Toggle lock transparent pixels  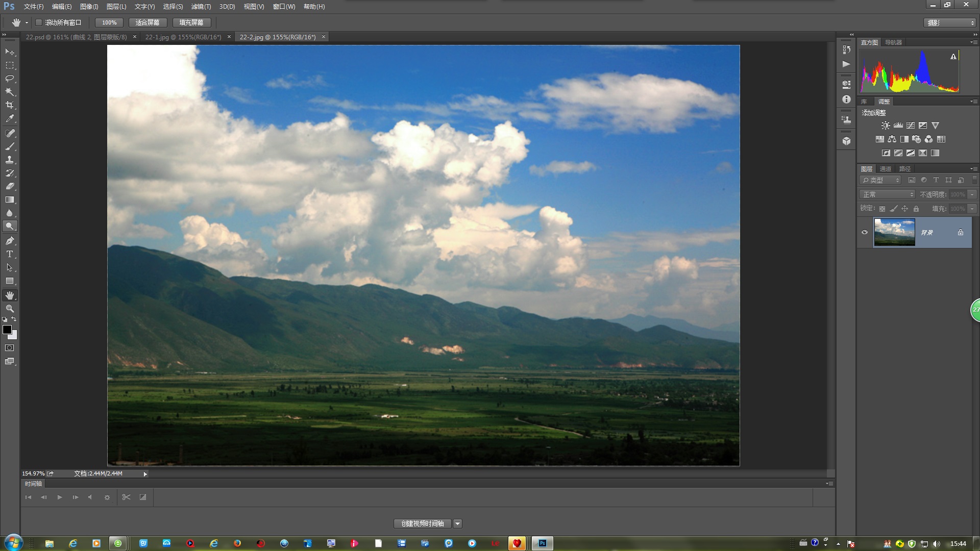(882, 209)
